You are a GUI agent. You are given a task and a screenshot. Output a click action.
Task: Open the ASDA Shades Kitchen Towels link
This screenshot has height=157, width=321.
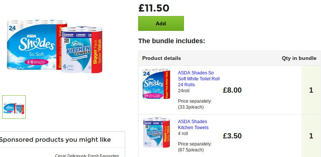(193, 125)
